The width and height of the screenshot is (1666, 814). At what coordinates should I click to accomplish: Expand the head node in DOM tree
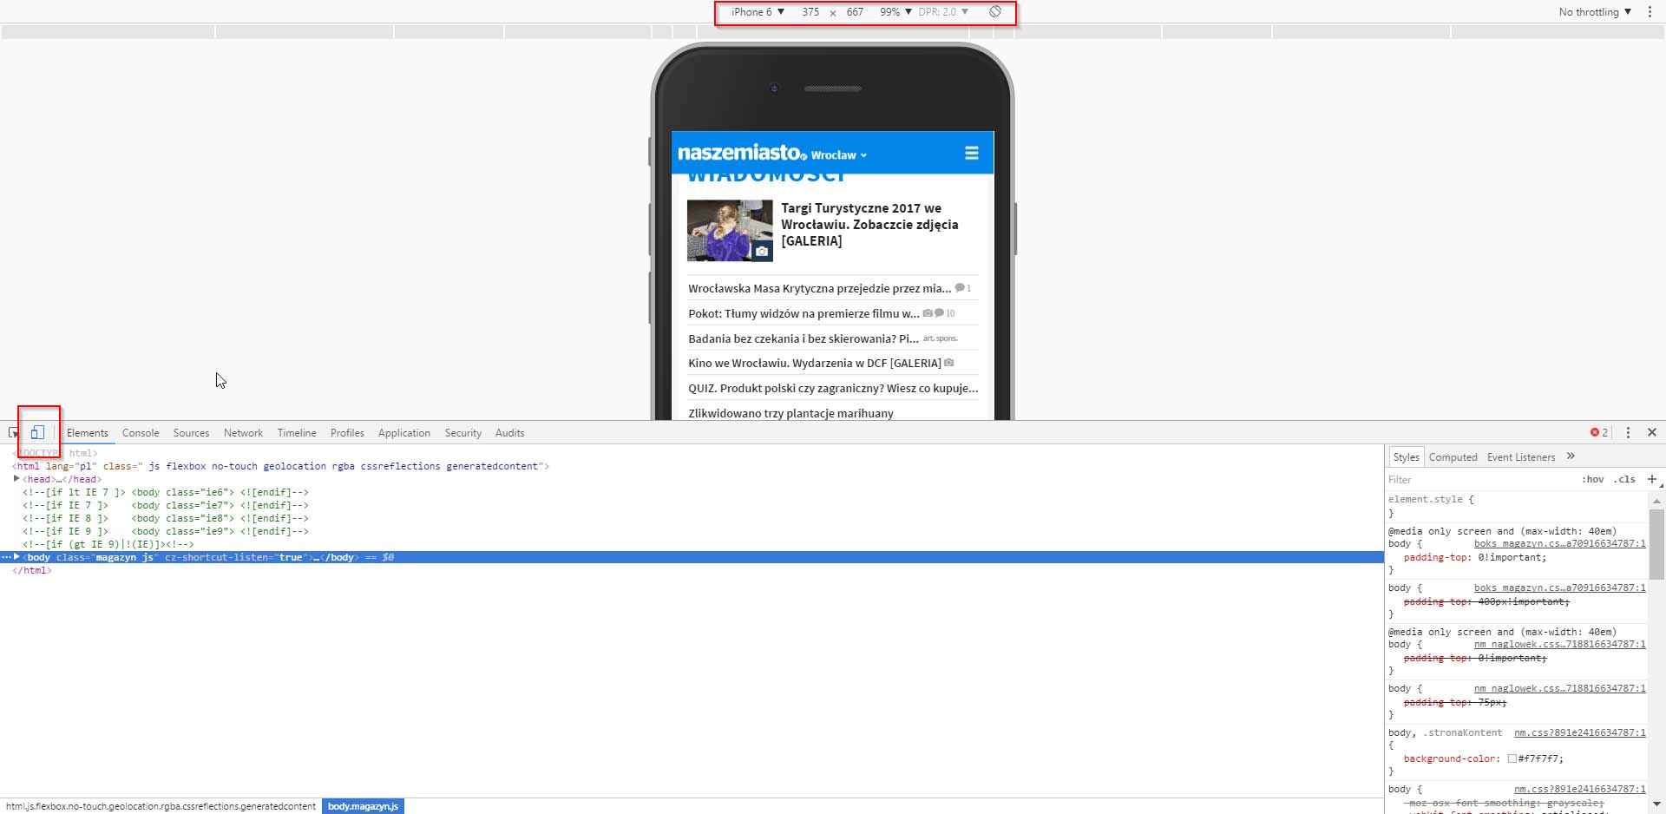(x=16, y=479)
